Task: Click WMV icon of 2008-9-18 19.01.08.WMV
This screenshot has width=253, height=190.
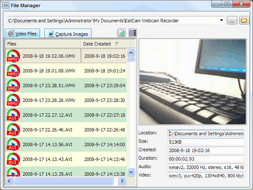Action: (13, 70)
